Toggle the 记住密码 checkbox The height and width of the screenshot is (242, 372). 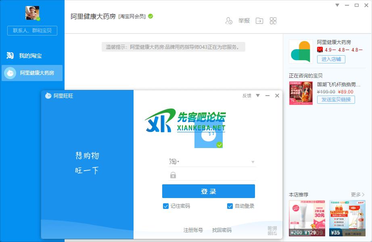(x=166, y=206)
